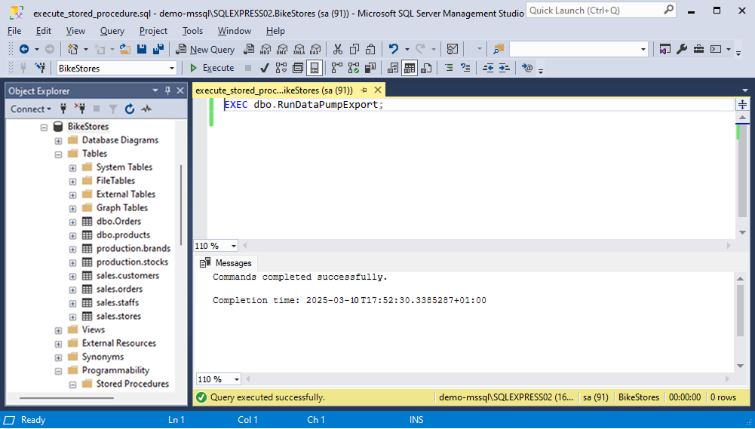Refresh the Object Explorer tree
Screen dimensions: 755x429
(x=130, y=109)
